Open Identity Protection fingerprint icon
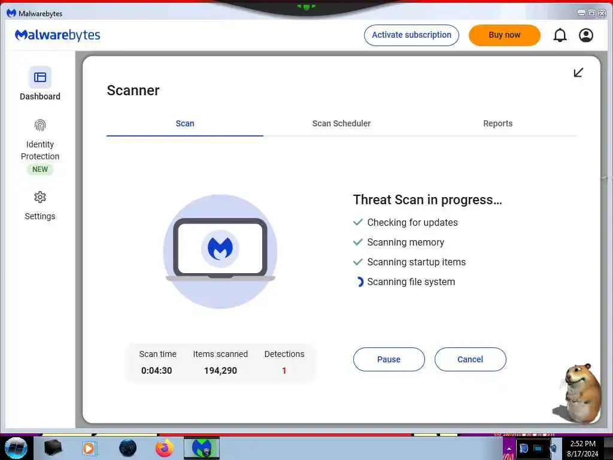613x460 pixels. click(40, 125)
